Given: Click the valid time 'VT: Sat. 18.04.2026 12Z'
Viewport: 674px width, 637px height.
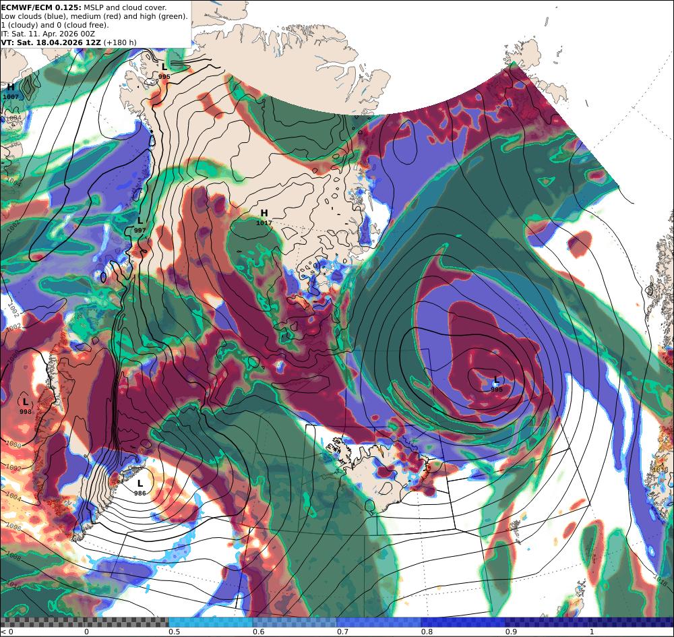Looking at the screenshot, I should (51, 42).
